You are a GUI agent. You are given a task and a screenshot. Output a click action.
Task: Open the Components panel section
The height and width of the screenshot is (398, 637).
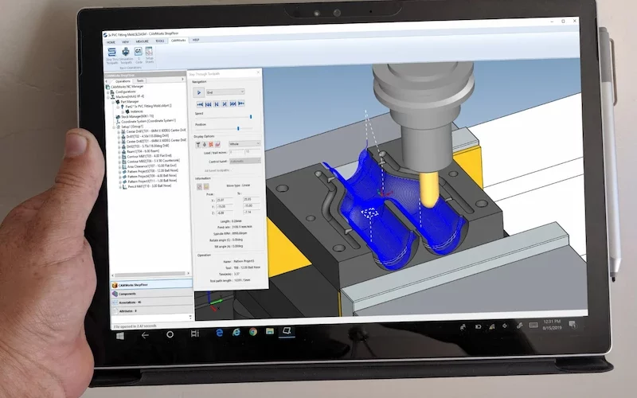point(151,293)
